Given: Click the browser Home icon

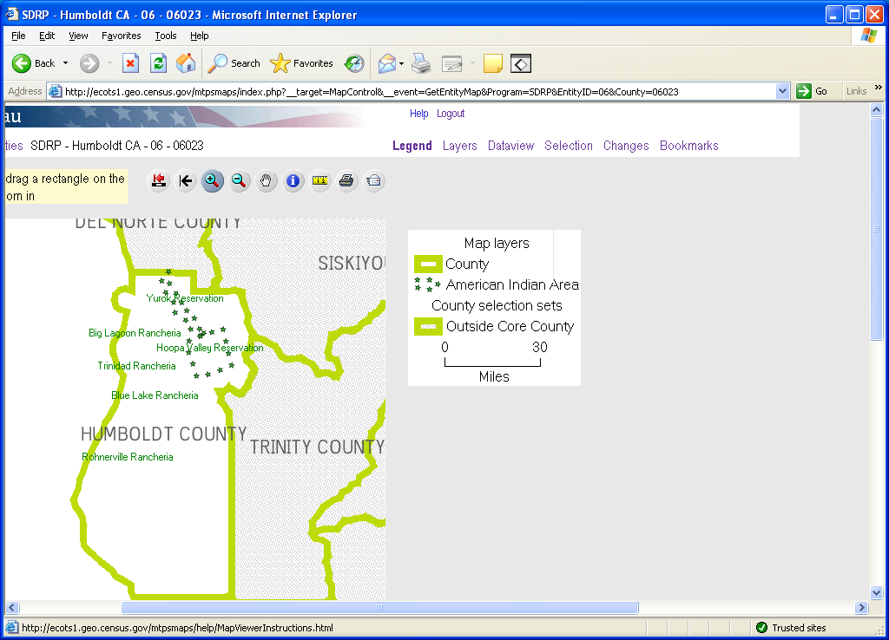Looking at the screenshot, I should tap(186, 63).
